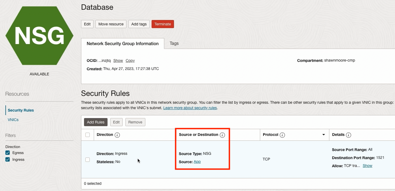Open the Protocol column sort dropdown arrow
Image resolution: width=395 pixels, height=191 pixels.
tap(323, 135)
